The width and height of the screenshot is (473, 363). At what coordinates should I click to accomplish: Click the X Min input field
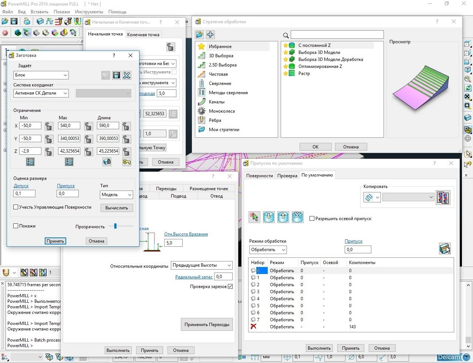click(x=31, y=126)
